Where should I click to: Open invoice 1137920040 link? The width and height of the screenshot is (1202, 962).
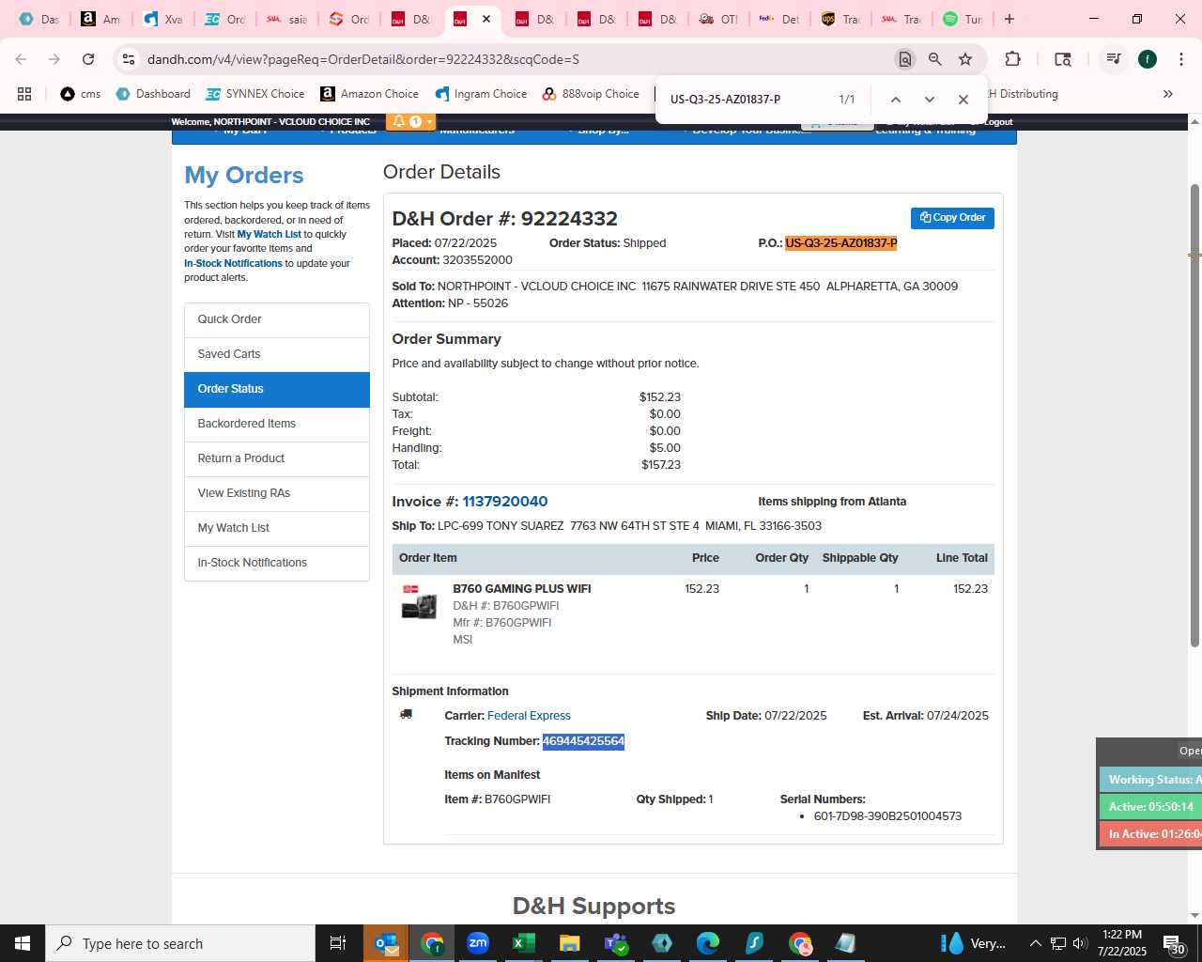coord(504,502)
